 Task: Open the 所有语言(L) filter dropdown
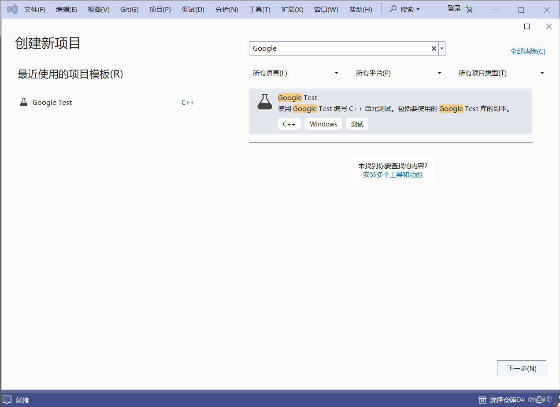click(x=295, y=73)
